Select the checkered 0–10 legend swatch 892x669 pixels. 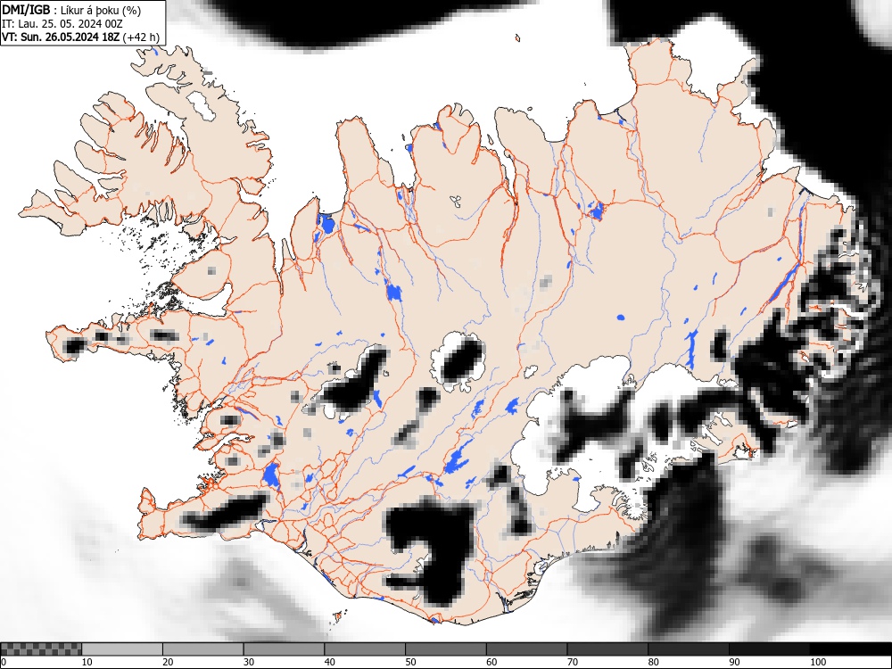coord(41,649)
